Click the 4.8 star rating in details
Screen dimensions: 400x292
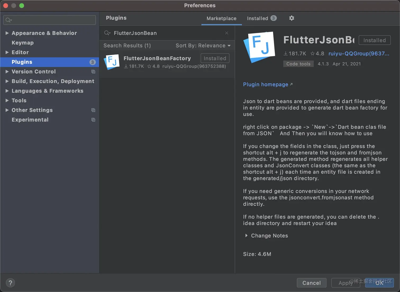(317, 53)
